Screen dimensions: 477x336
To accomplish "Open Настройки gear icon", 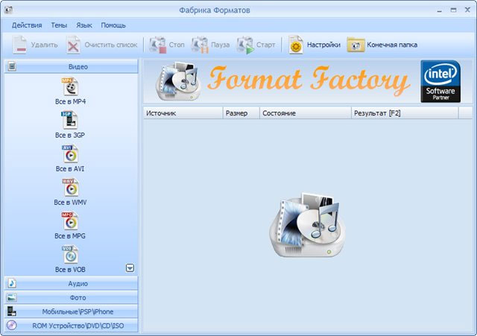I will coord(296,45).
